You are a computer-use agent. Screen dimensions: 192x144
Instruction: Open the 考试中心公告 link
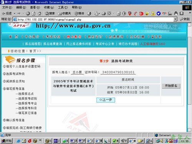(x=105, y=44)
